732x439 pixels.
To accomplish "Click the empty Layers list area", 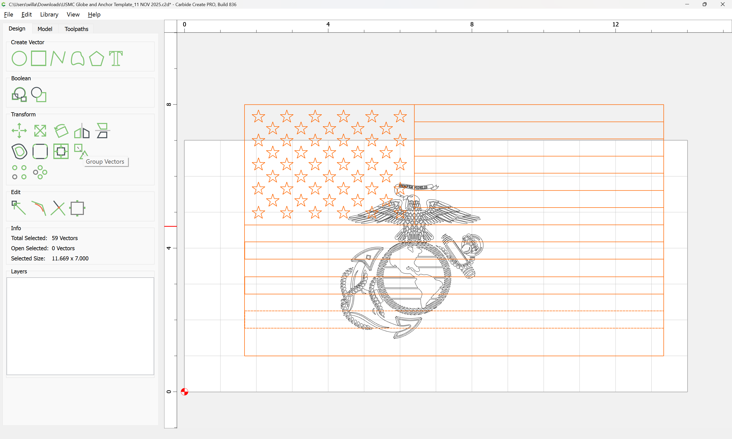I will [80, 326].
